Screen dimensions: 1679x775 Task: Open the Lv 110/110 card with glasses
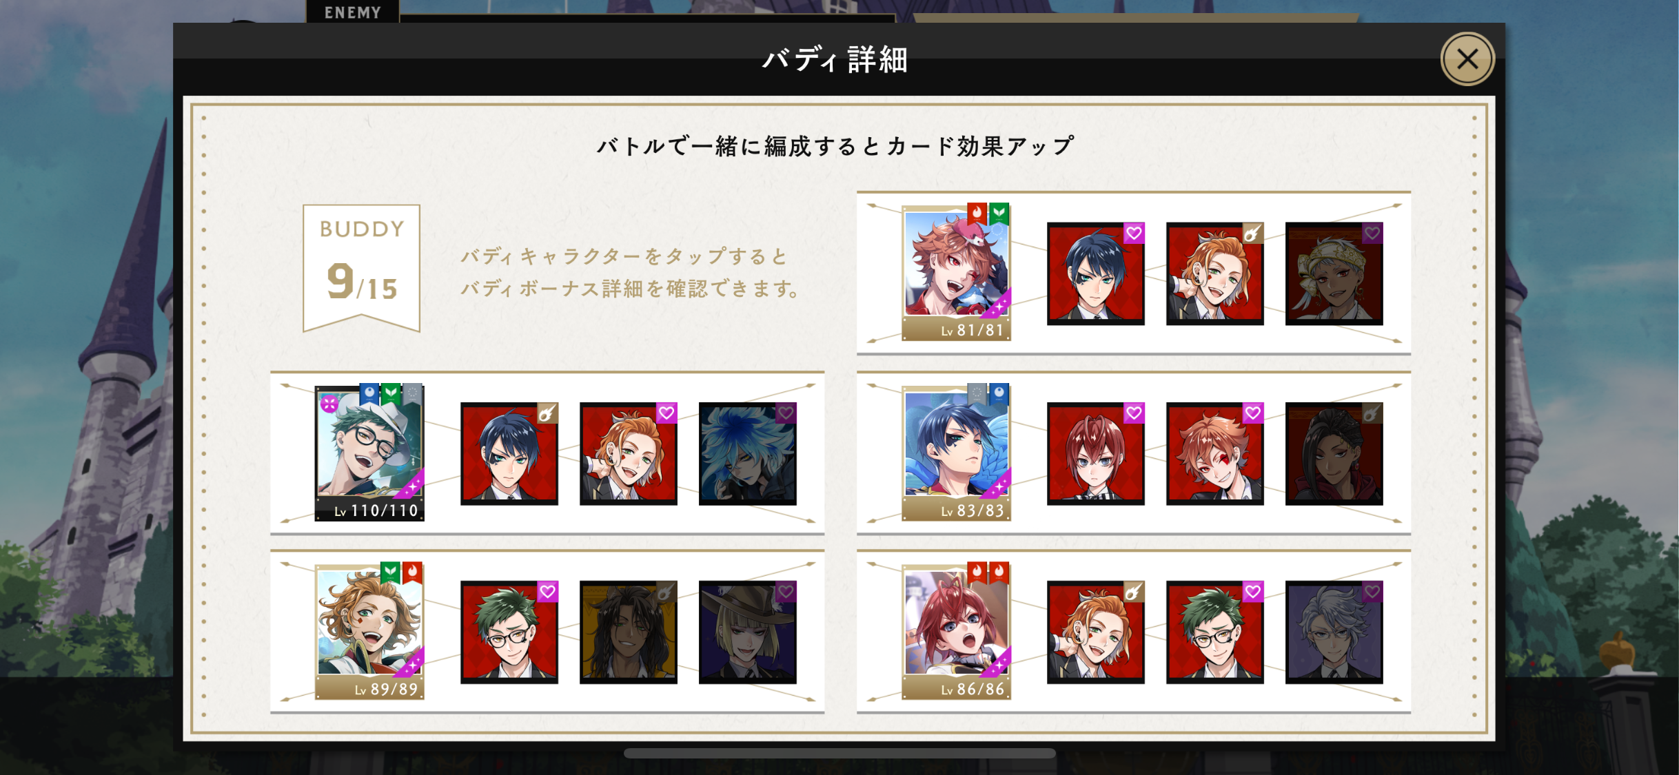[x=369, y=453]
